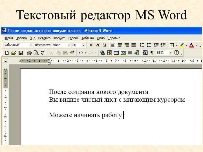Increase the paragraph indent
The width and height of the screenshot is (203, 152).
163,45
